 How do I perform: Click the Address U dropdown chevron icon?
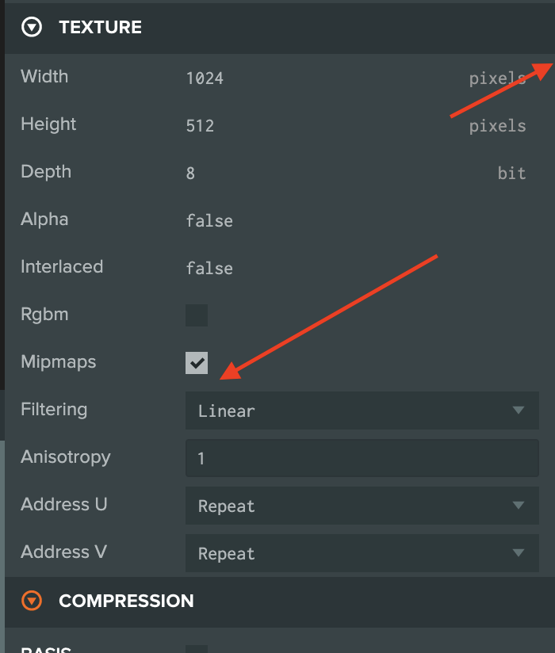(x=519, y=506)
